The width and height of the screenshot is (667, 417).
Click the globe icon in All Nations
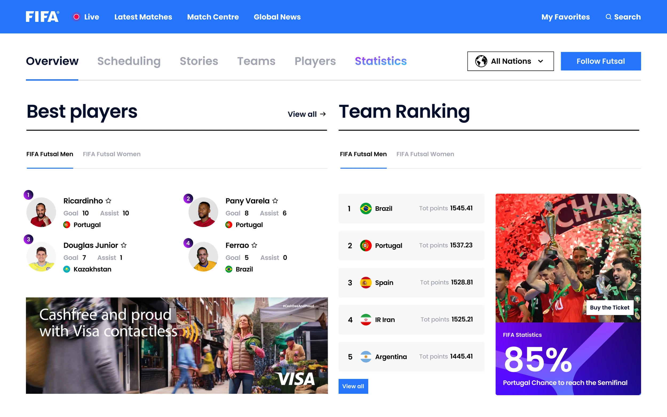(481, 61)
